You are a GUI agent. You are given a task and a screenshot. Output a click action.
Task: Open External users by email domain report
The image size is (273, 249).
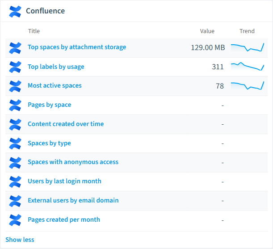click(73, 200)
